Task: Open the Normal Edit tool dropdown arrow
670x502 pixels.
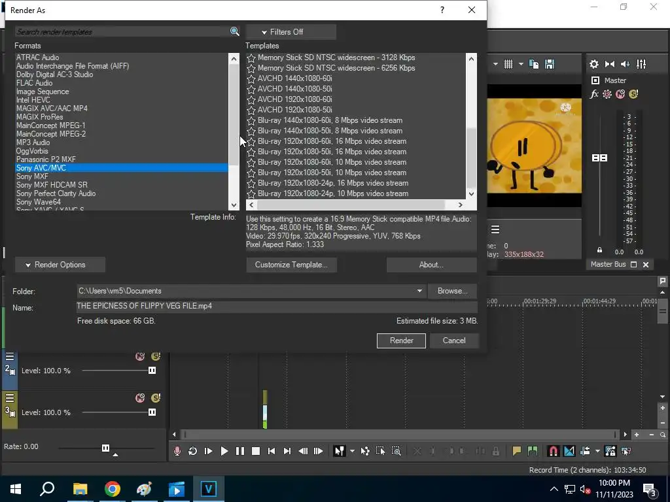Action: [352, 451]
